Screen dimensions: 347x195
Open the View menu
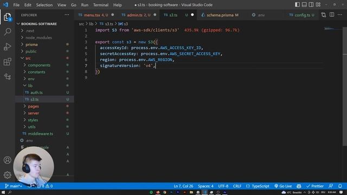tap(61, 5)
